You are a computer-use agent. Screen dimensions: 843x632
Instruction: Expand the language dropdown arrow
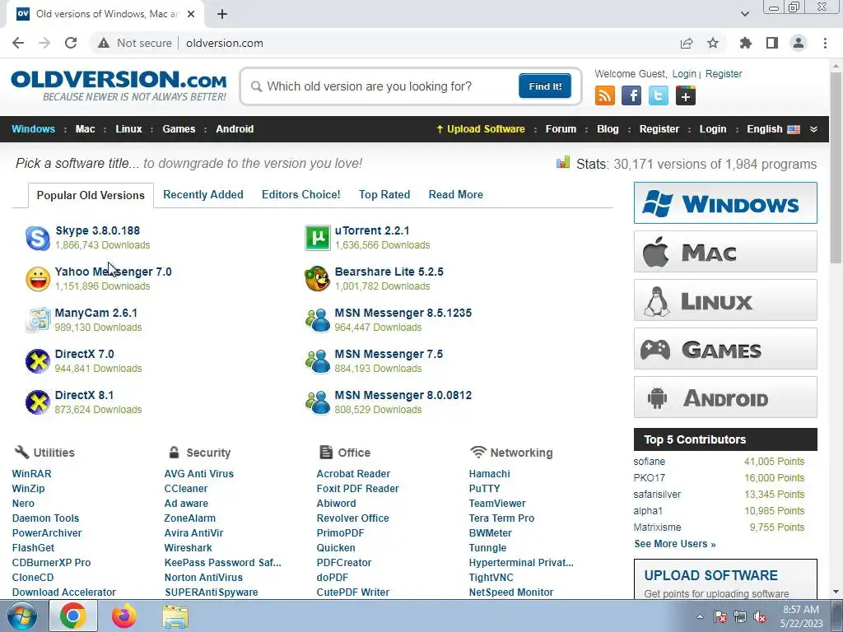[x=813, y=129]
